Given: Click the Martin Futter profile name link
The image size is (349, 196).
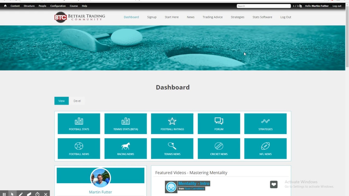Looking at the screenshot, I should point(100,192).
